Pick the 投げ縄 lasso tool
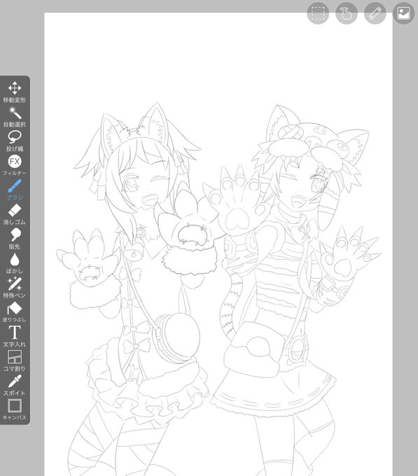This screenshot has width=418, height=476. [x=15, y=141]
